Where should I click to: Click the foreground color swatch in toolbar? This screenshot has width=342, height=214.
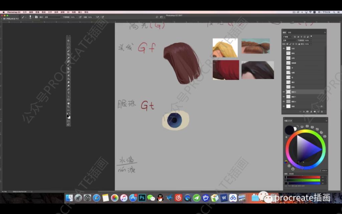[x=68, y=116]
